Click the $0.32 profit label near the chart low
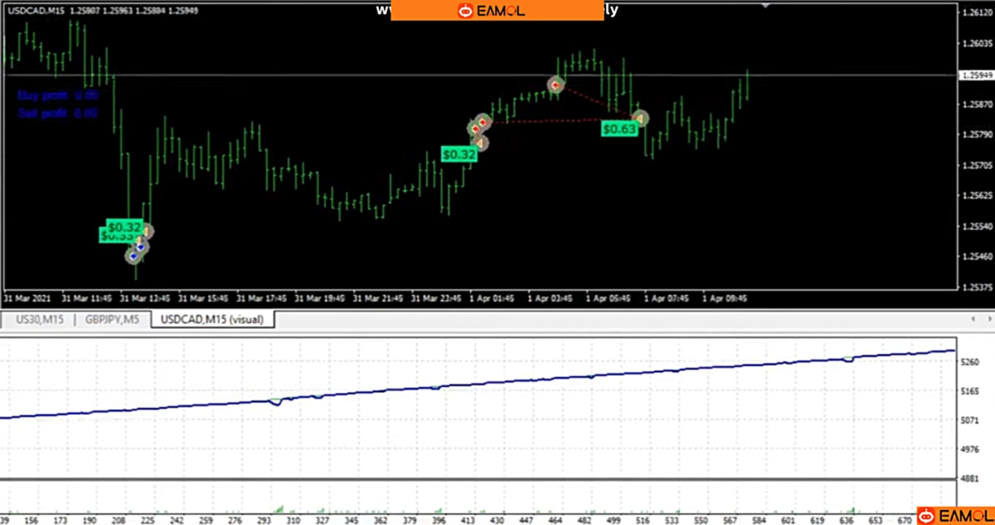This screenshot has width=995, height=525. click(x=124, y=227)
